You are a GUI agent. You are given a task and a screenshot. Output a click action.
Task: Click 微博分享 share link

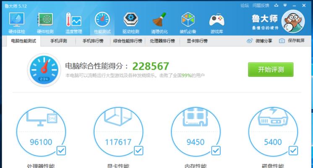pos(263,41)
